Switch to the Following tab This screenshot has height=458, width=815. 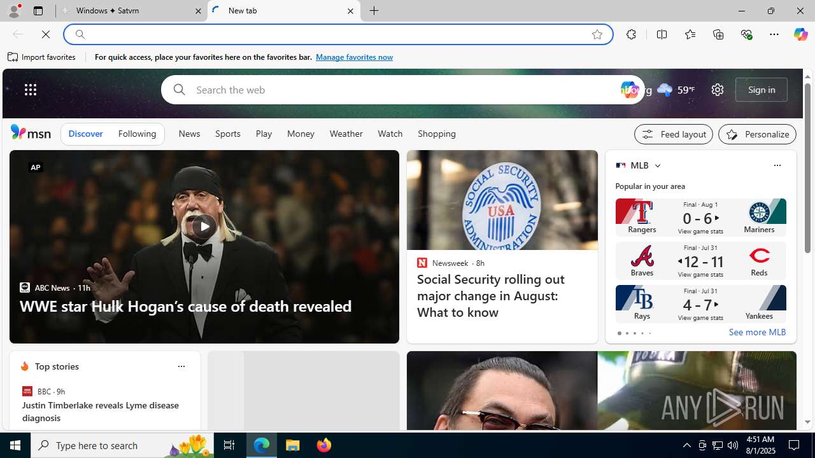pyautogui.click(x=137, y=134)
